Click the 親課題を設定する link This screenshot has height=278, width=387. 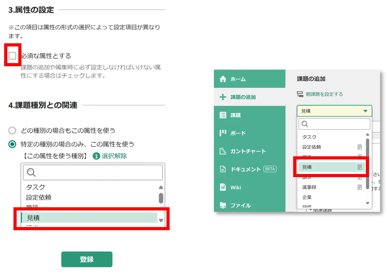(x=324, y=94)
